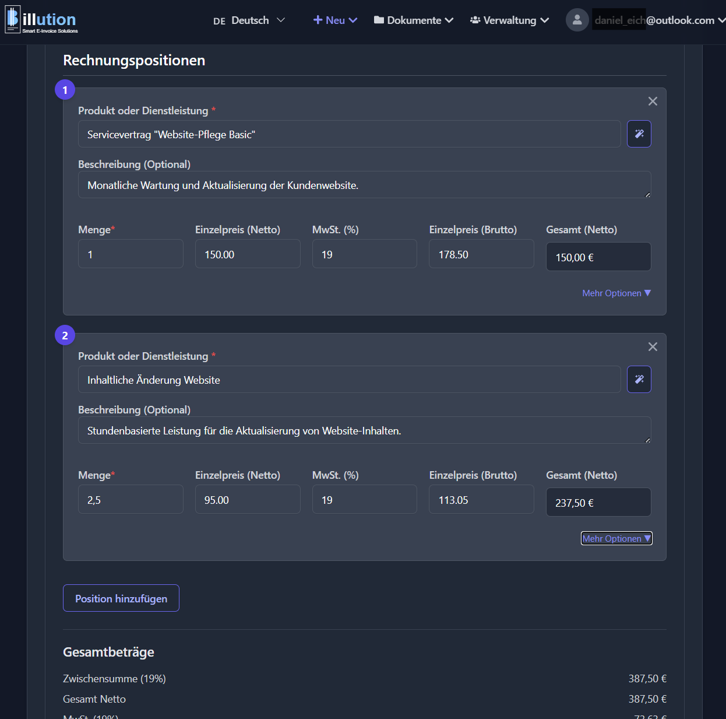726x719 pixels.
Task: Click the Rechnungspositionen heading
Action: tap(134, 61)
